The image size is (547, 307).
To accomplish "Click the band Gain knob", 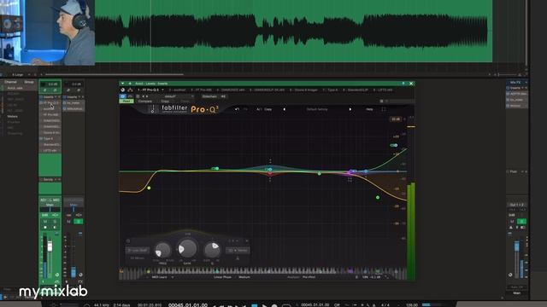I will (187, 248).
